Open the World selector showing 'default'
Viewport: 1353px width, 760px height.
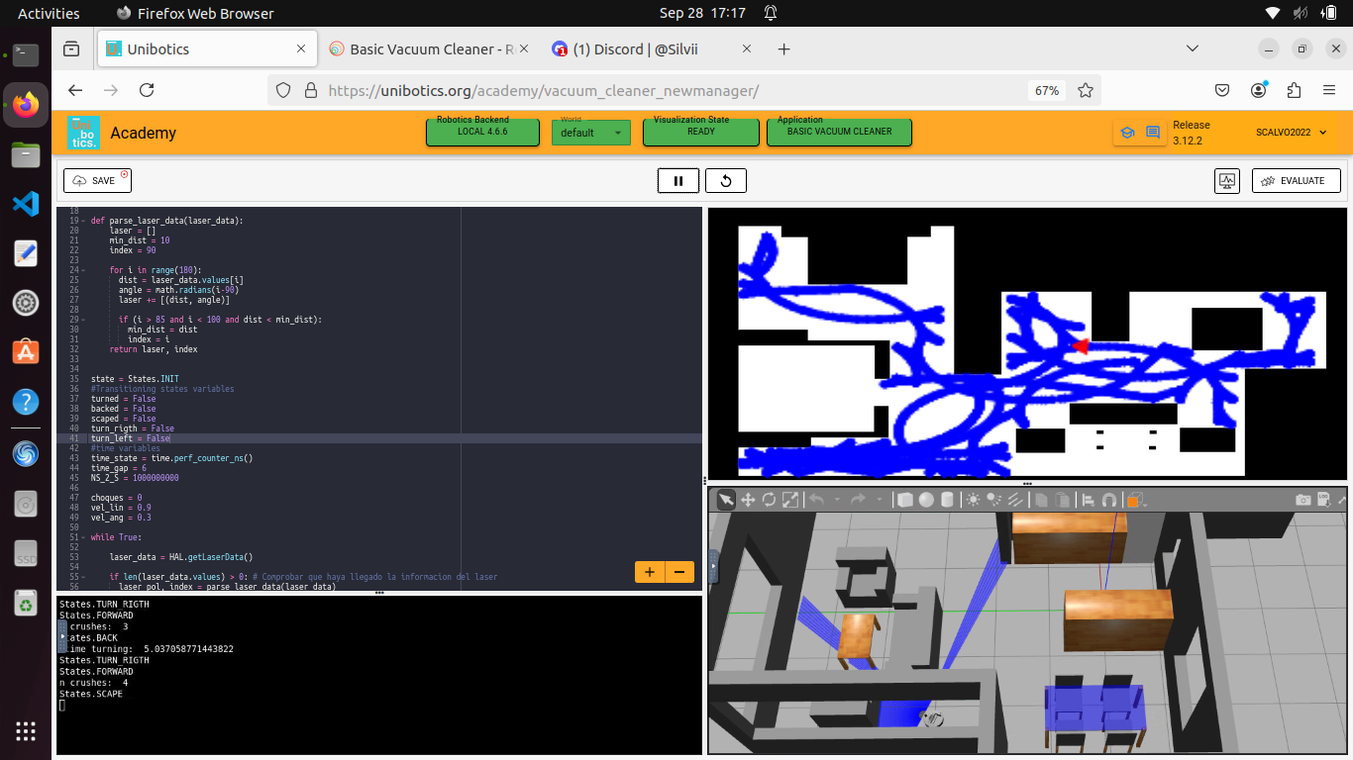tap(590, 132)
